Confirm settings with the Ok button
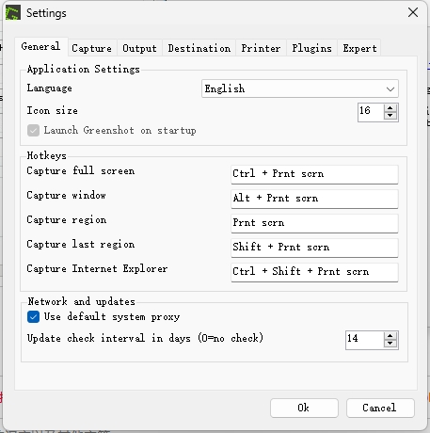This screenshot has height=433, width=430. click(x=304, y=408)
